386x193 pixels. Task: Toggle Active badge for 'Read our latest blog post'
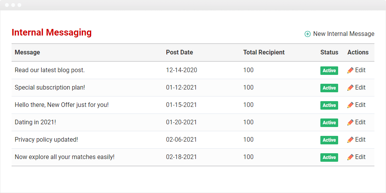(x=329, y=71)
